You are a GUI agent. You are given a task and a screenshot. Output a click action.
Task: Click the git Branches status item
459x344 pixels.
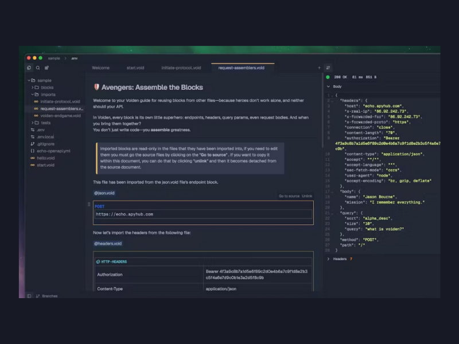[47, 296]
